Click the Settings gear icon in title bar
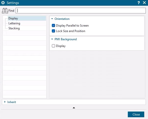The width and height of the screenshot is (148, 119). pos(3,3)
